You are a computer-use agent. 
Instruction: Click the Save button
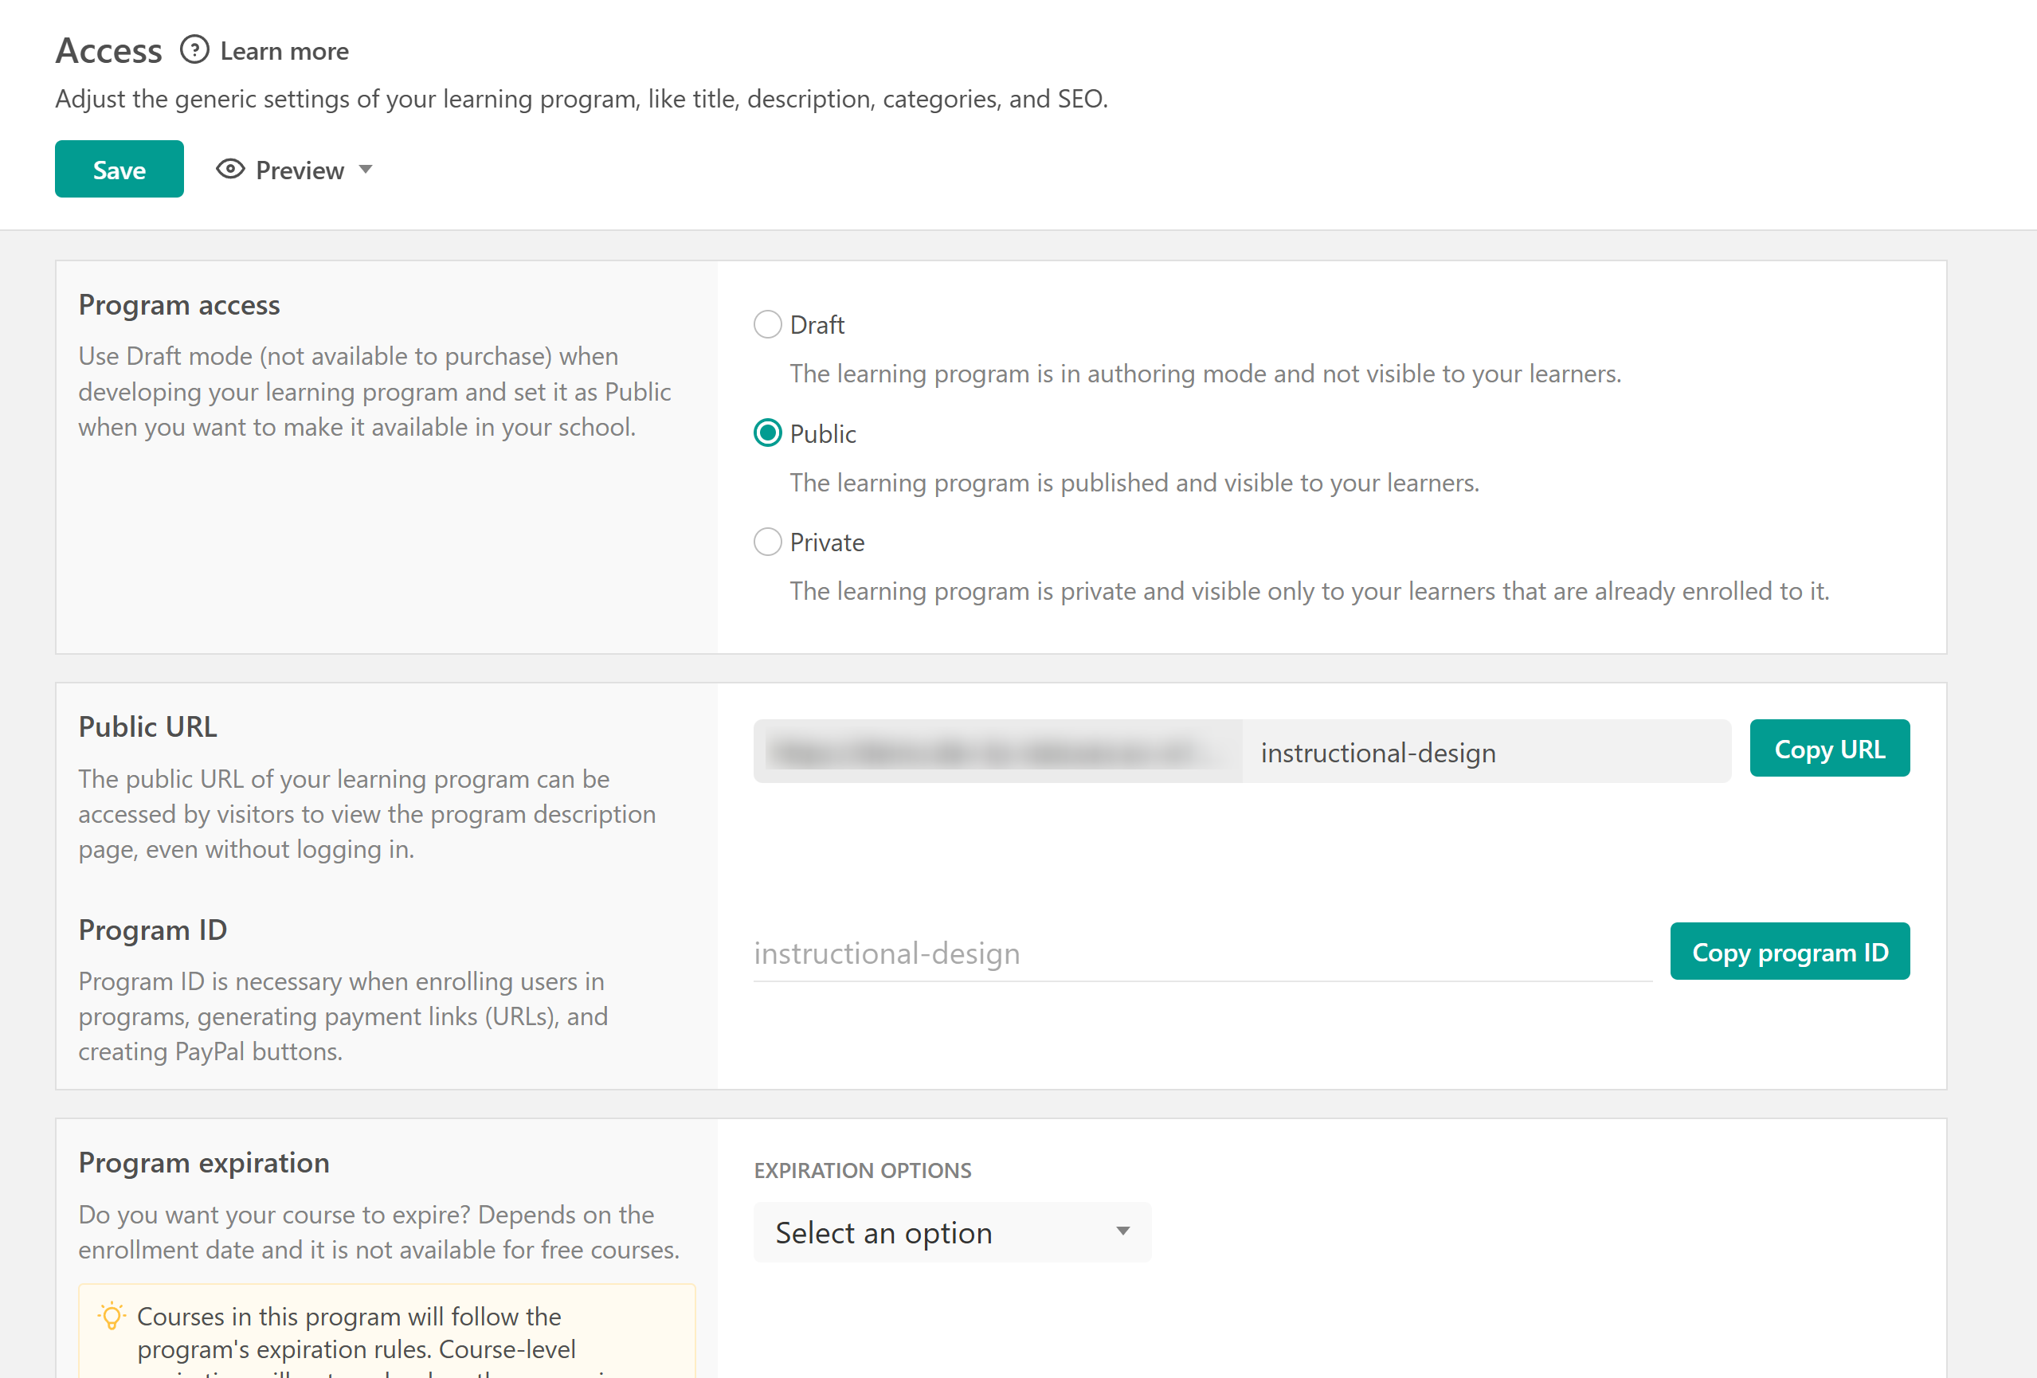(119, 169)
